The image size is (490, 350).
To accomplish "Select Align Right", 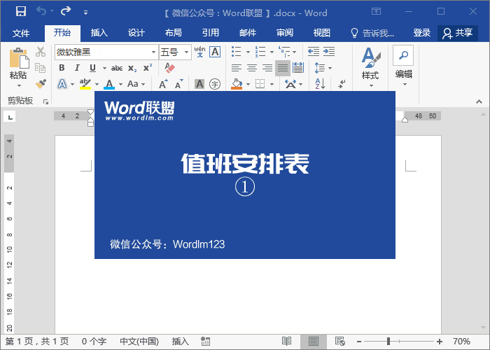I will 267,67.
